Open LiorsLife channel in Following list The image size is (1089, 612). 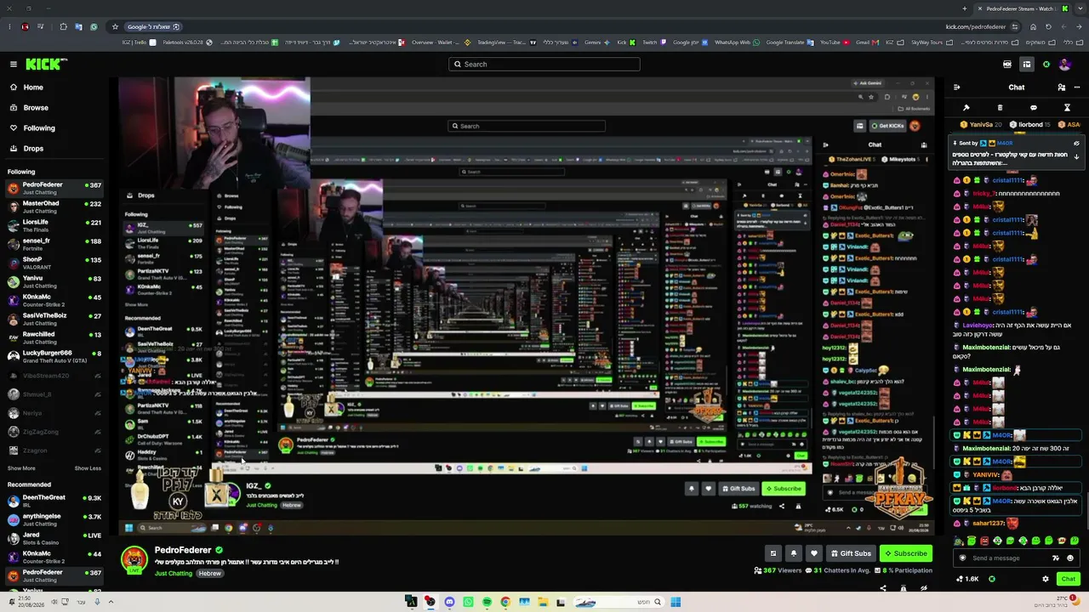click(54, 225)
